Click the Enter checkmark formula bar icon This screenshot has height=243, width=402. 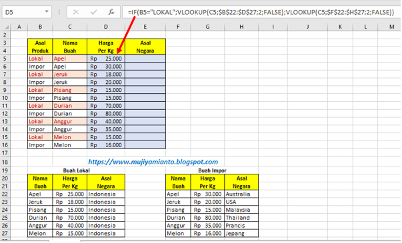pos(93,12)
